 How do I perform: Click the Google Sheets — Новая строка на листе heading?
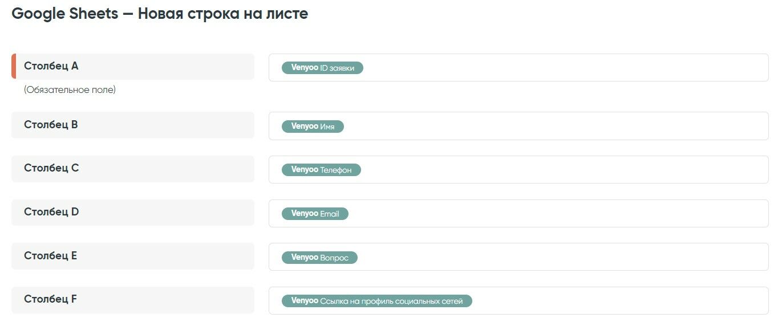160,14
